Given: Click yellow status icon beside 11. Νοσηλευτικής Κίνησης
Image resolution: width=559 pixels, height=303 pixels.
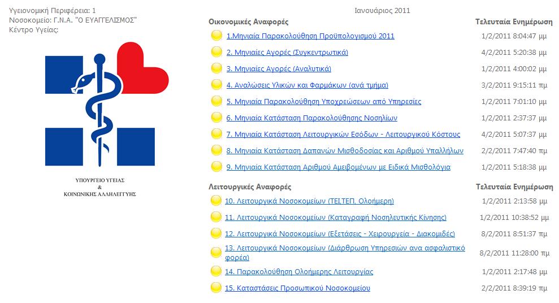Looking at the screenshot, I should pyautogui.click(x=216, y=217).
